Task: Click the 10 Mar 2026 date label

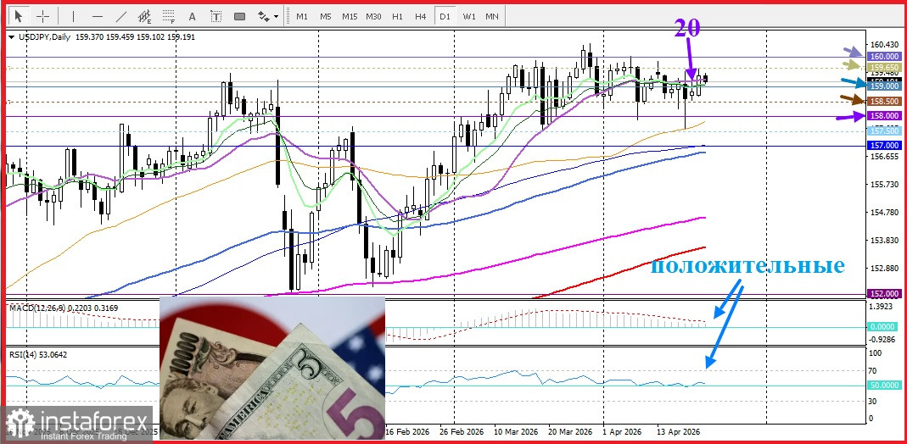Action: [516, 432]
